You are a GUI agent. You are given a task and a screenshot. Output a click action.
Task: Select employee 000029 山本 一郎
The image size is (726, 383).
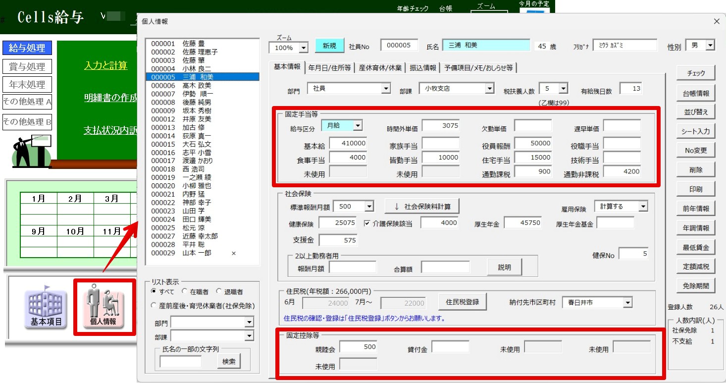[203, 253]
